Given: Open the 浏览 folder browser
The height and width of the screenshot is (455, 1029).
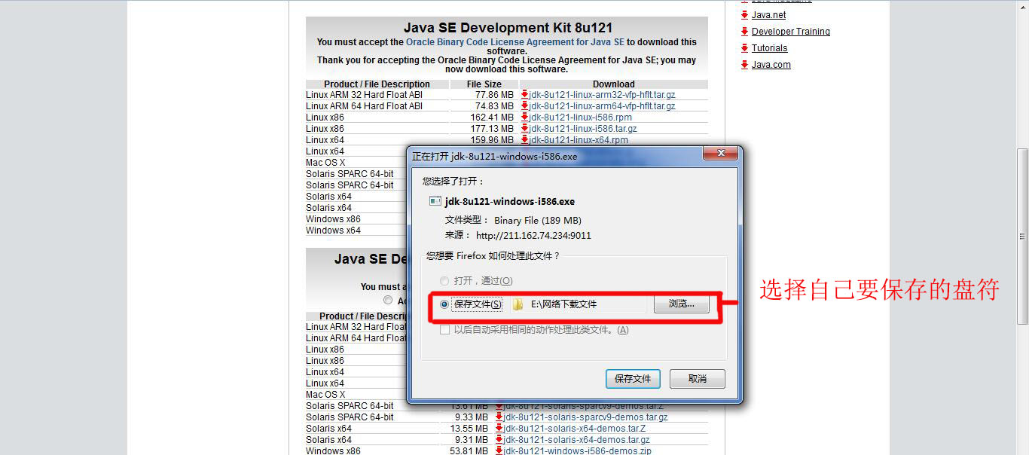Looking at the screenshot, I should click(681, 304).
